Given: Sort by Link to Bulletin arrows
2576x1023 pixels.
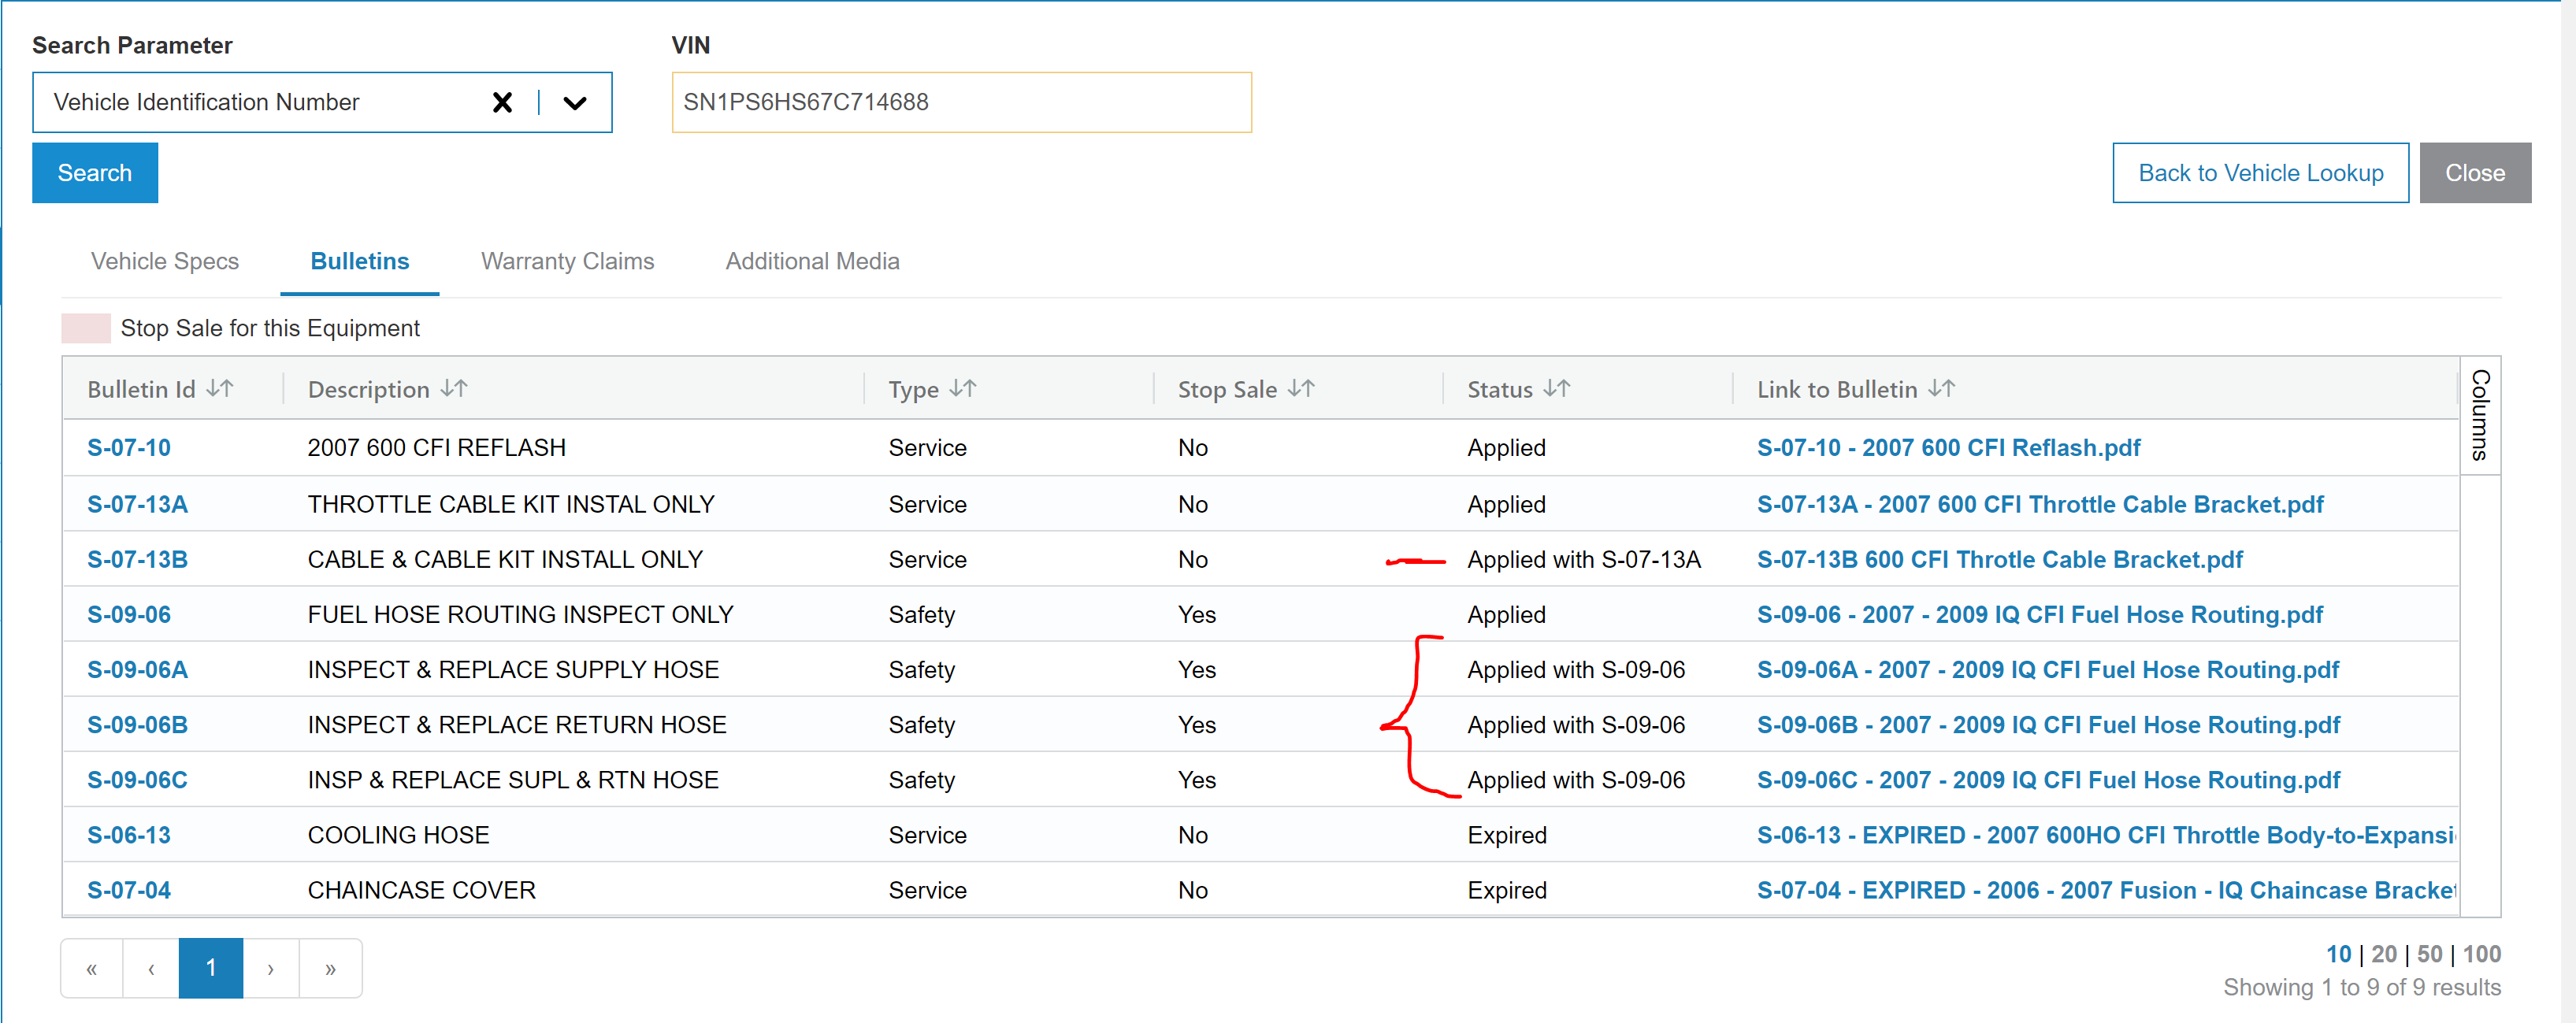Looking at the screenshot, I should 1941,389.
